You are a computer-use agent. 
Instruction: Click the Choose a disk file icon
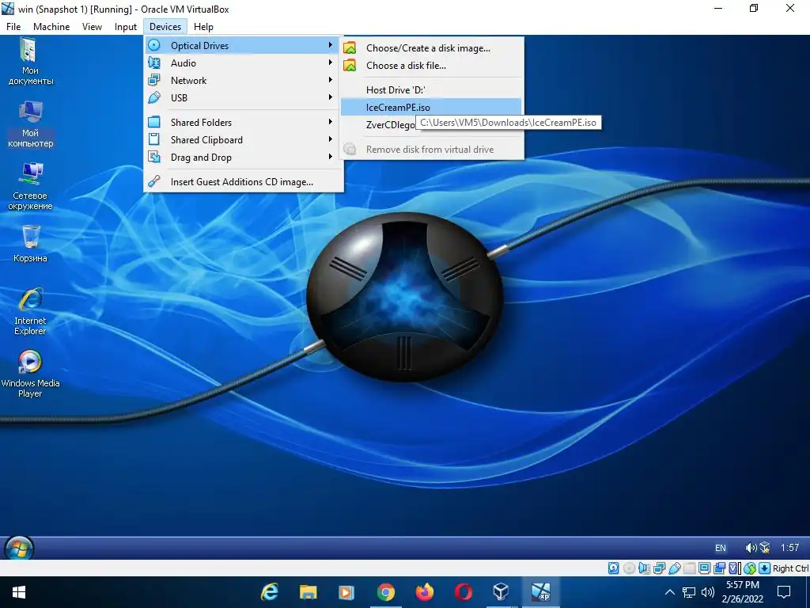350,65
